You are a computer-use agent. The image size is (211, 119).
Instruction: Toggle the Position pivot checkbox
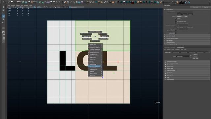[176, 18]
